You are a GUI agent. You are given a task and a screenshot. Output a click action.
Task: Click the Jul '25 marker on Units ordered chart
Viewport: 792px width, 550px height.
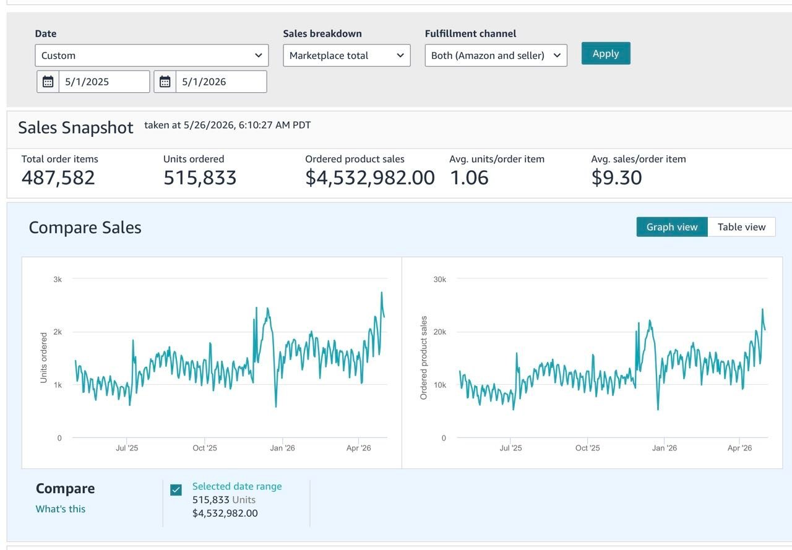[127, 448]
